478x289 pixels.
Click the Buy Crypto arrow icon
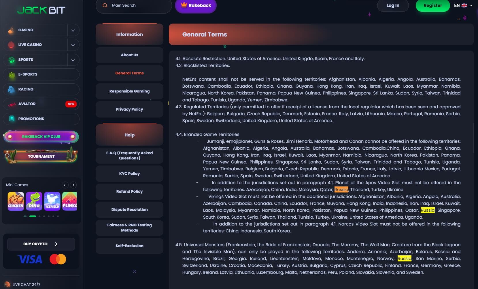[56, 244]
